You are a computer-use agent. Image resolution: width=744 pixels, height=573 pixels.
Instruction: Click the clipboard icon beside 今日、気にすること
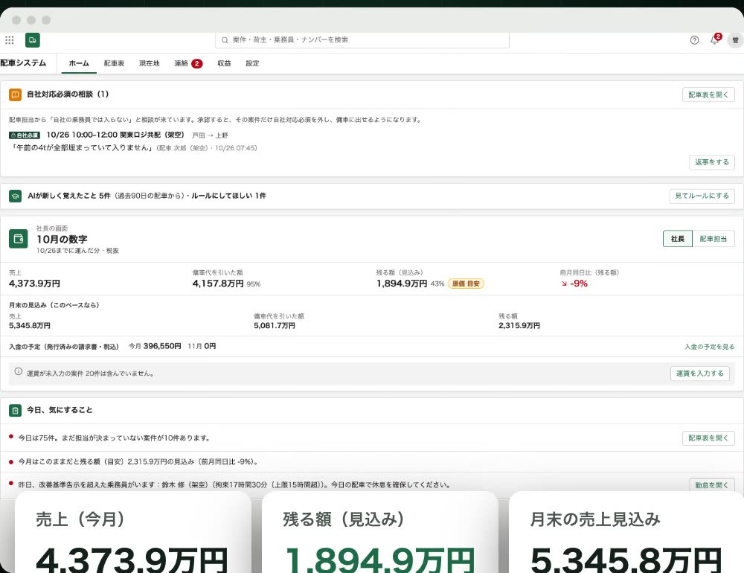click(x=15, y=411)
